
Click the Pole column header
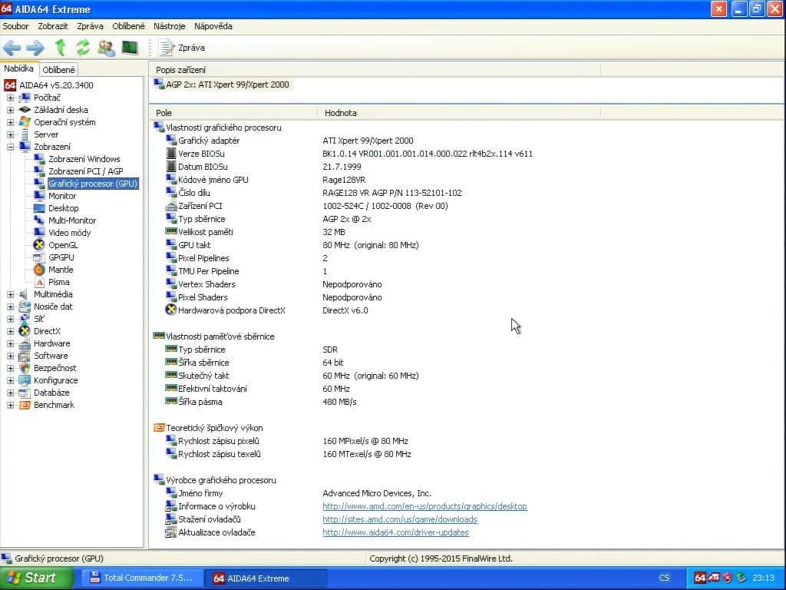coord(233,113)
